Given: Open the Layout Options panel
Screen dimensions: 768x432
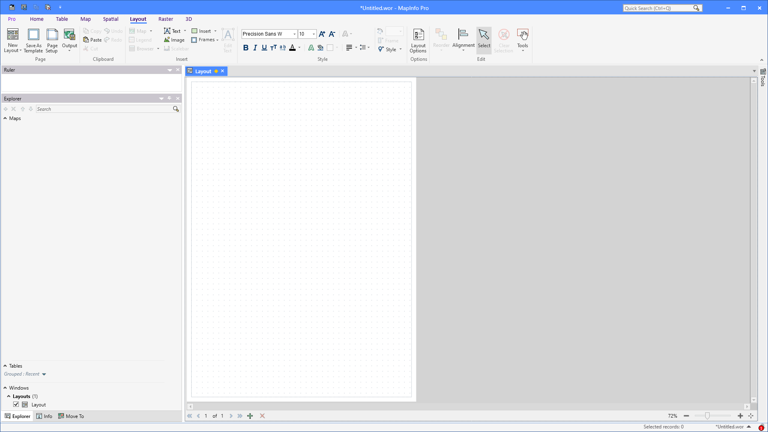Looking at the screenshot, I should point(418,40).
